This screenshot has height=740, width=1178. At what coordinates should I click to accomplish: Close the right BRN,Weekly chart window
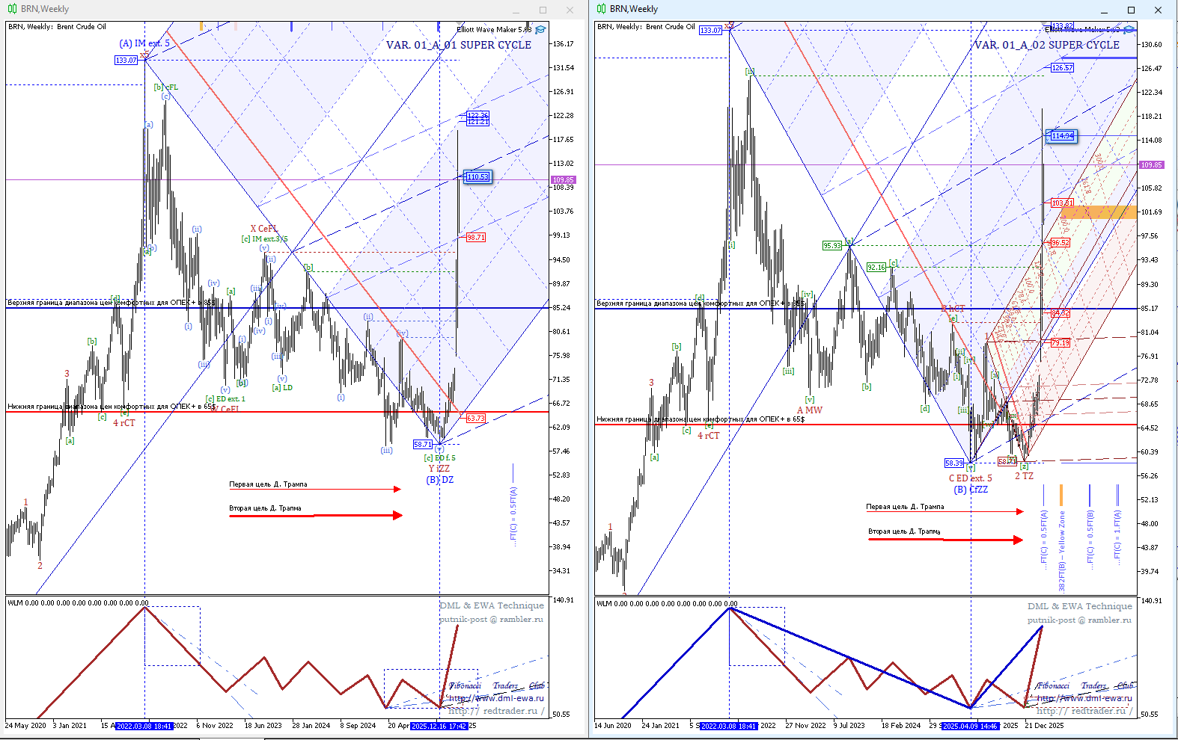click(1158, 10)
